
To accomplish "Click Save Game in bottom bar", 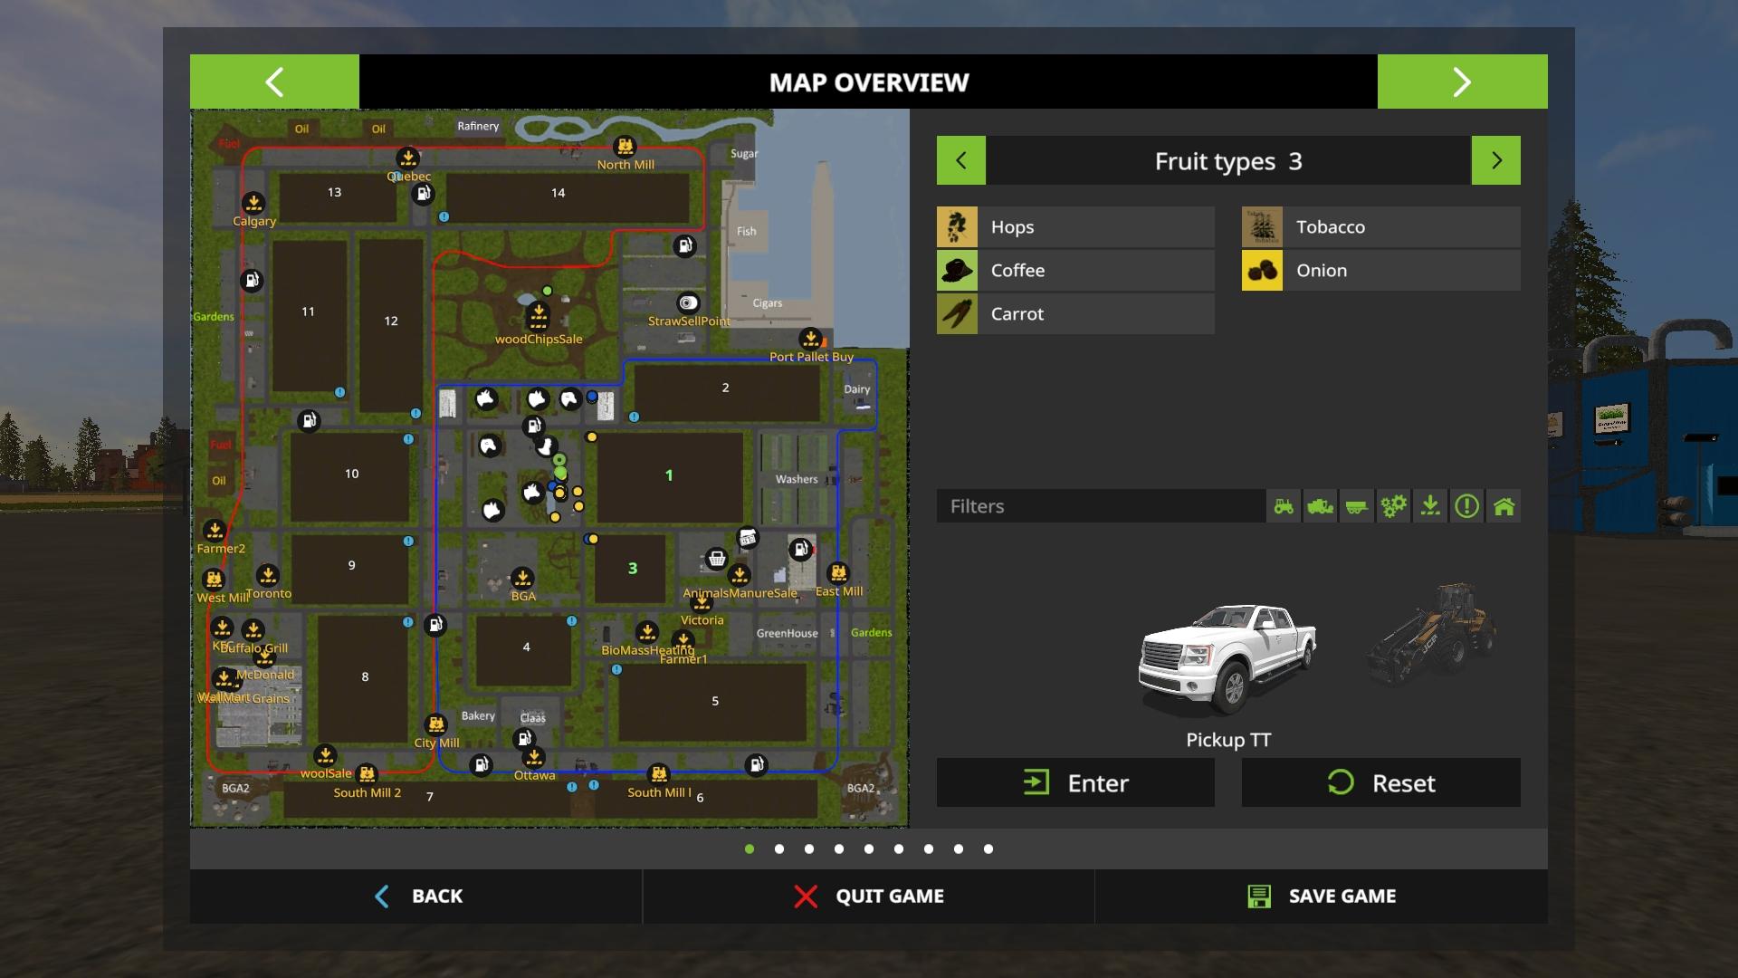I will [1321, 896].
